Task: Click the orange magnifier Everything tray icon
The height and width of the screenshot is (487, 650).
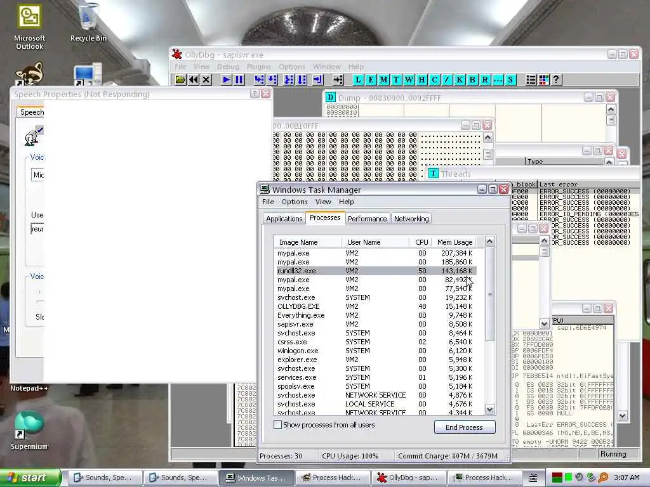Action: (603, 477)
